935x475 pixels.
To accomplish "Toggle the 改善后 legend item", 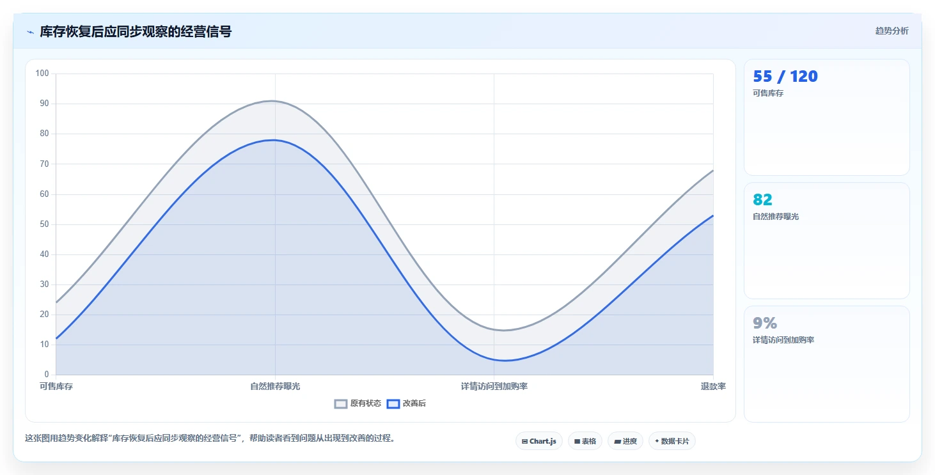I will pyautogui.click(x=407, y=403).
